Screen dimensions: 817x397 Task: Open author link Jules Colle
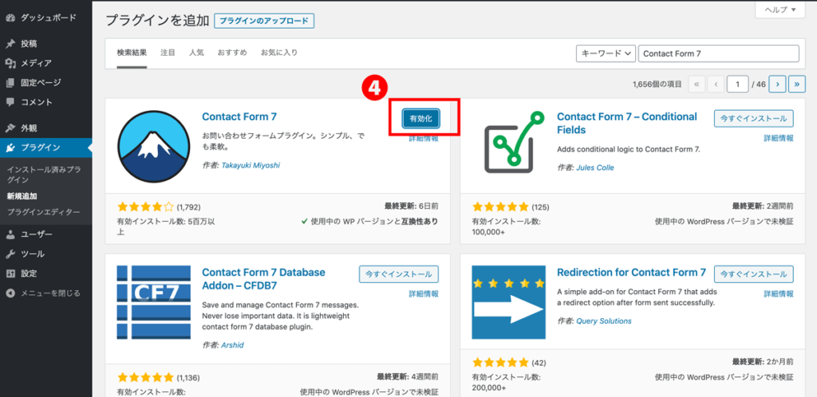click(x=595, y=167)
